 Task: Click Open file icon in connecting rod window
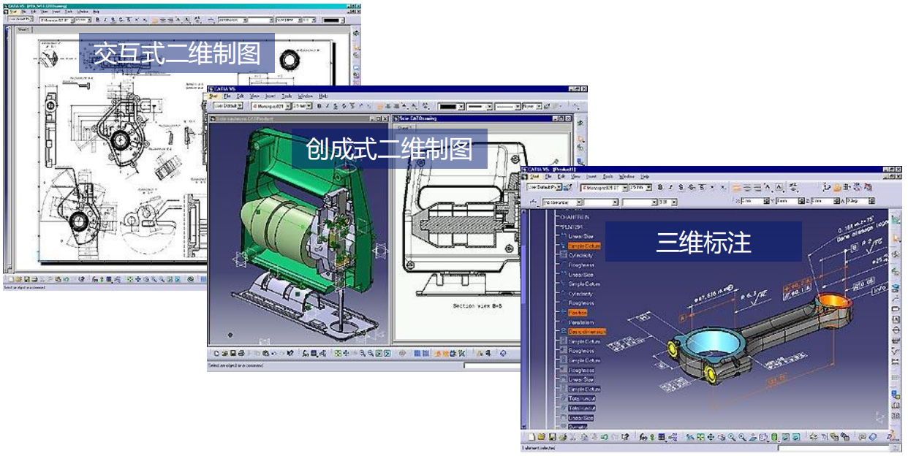pos(541,438)
